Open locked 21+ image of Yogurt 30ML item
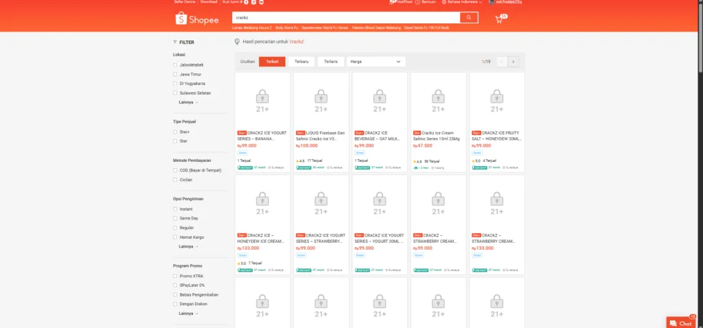The height and width of the screenshot is (328, 703). coord(380,202)
